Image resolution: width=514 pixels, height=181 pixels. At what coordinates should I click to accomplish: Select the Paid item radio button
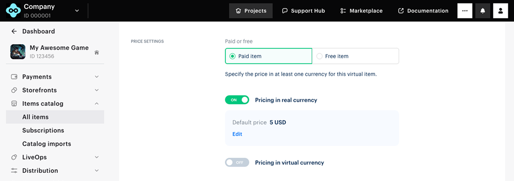coord(233,56)
